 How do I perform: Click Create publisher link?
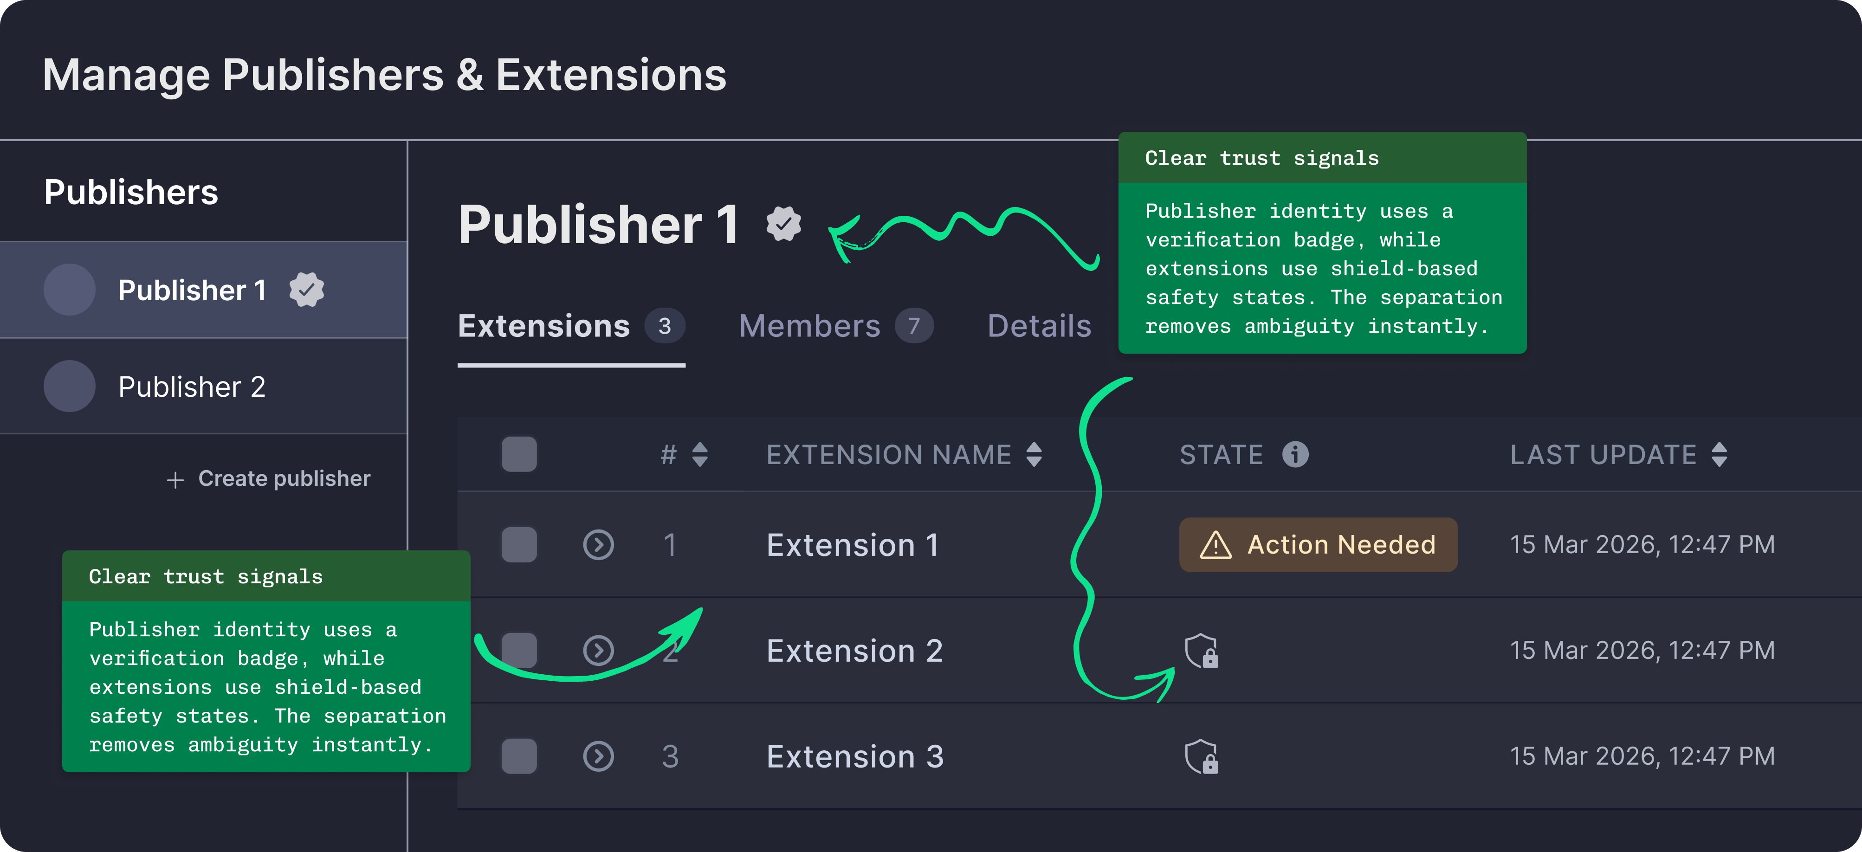(x=284, y=478)
